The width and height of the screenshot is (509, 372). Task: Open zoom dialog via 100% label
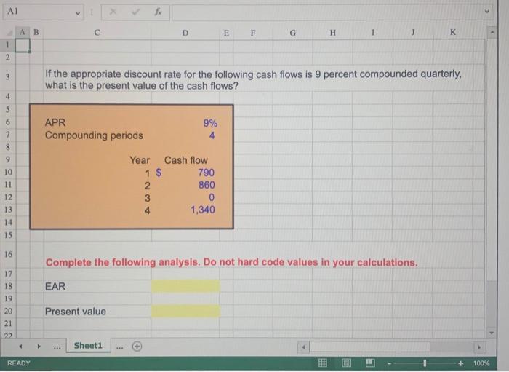[x=481, y=363]
